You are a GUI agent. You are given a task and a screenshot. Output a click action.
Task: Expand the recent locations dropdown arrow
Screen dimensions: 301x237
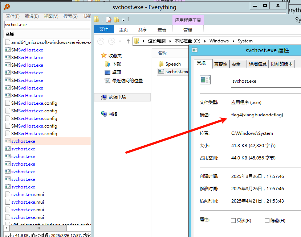[x=120, y=41]
